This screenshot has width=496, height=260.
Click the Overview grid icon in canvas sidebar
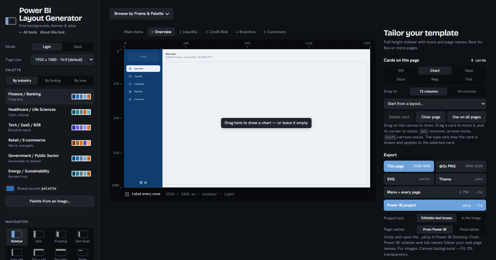pos(130,69)
